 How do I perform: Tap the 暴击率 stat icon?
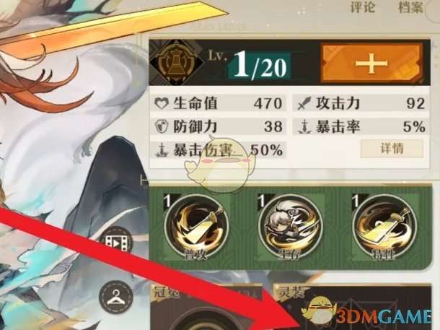304,127
